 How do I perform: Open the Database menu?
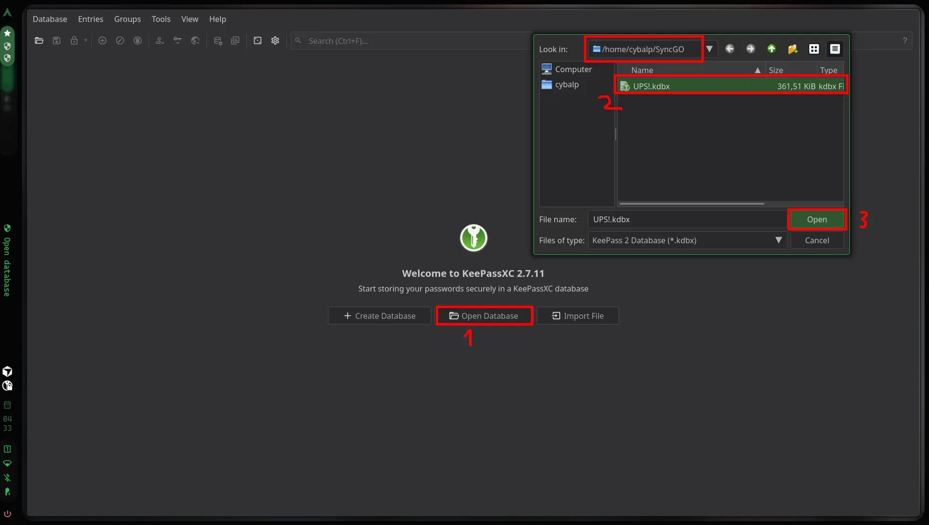point(50,19)
